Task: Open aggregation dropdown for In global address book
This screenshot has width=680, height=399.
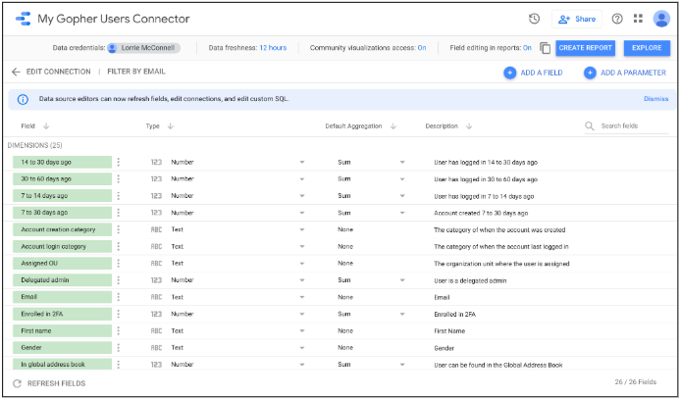Action: (x=402, y=365)
